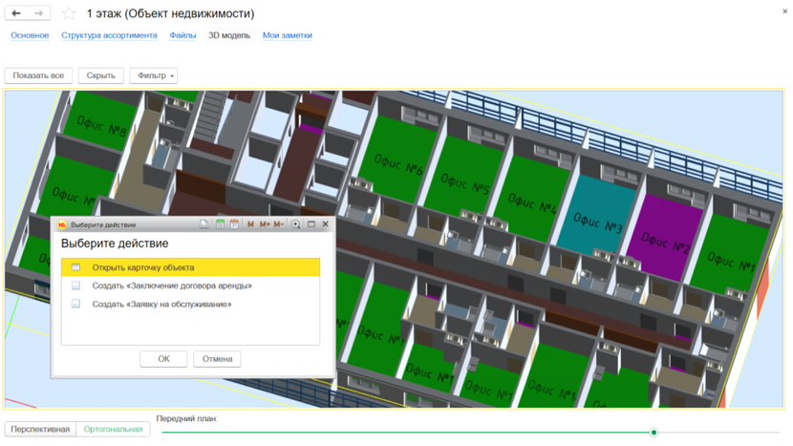Add this page to favorites with the star
Viewport: 793px width, 446px height.
69,13
